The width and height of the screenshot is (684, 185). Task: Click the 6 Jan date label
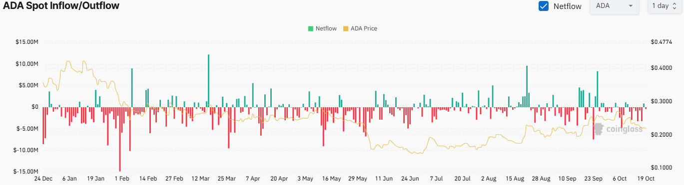[x=69, y=179]
